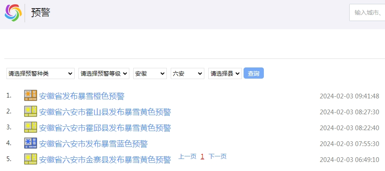Viewport: 385px width, 171px height.
Task: Open 安徽省六安市发布暴雪蓝色预警 link
Action: 93,144
